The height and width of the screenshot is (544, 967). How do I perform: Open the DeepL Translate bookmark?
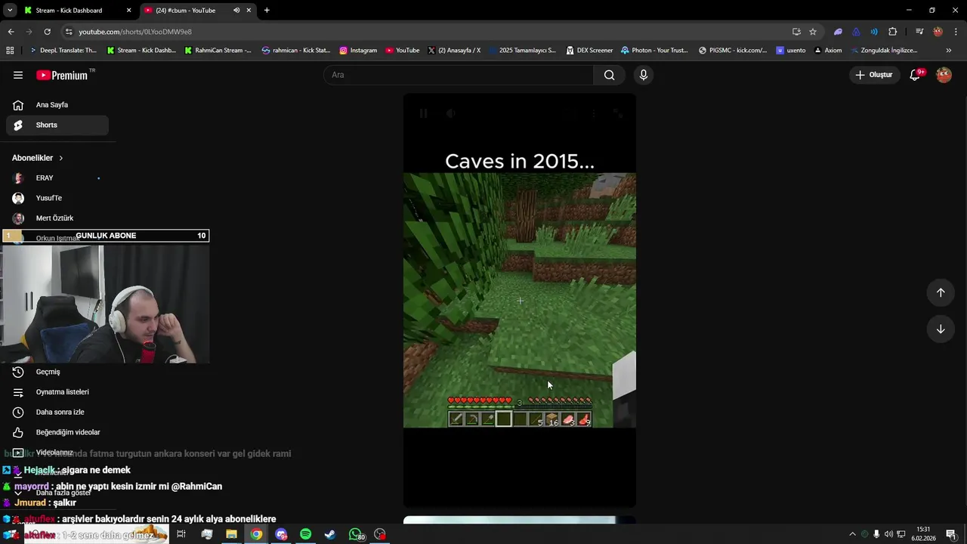tap(63, 51)
